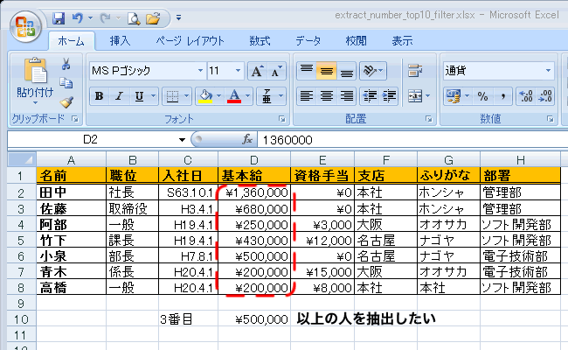Apply yellow fill color bucket

[x=205, y=96]
